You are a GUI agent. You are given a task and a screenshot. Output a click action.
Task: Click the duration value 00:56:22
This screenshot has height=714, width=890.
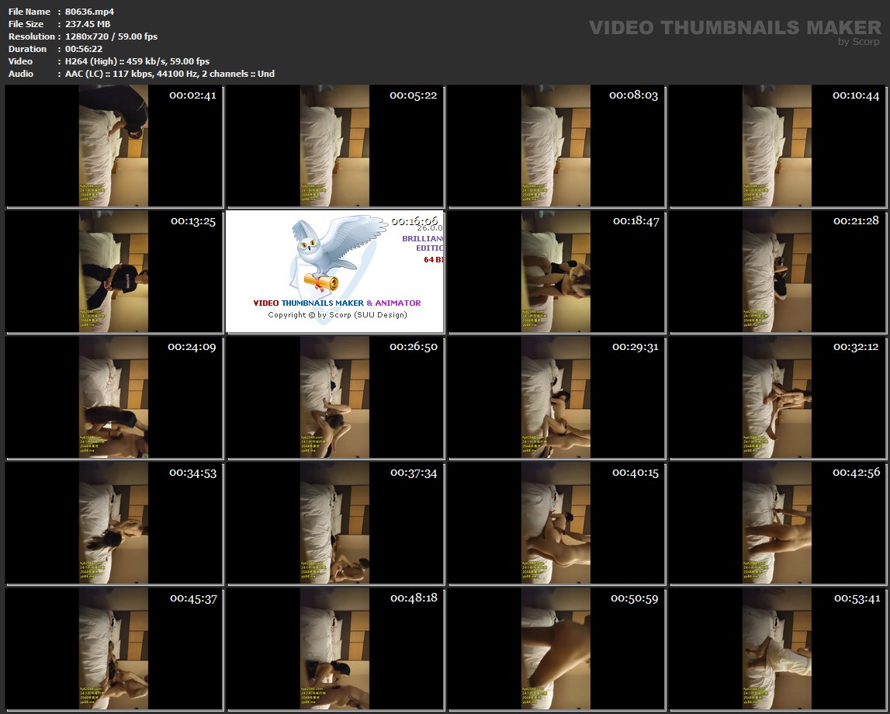pos(84,49)
